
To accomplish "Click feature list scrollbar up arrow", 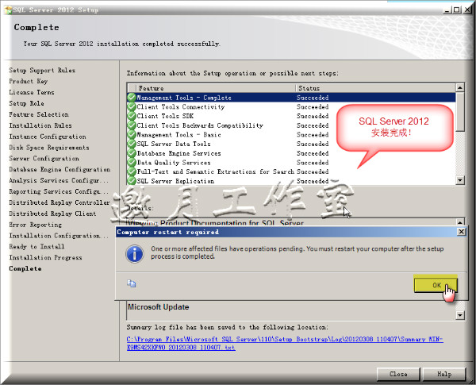I will point(460,87).
